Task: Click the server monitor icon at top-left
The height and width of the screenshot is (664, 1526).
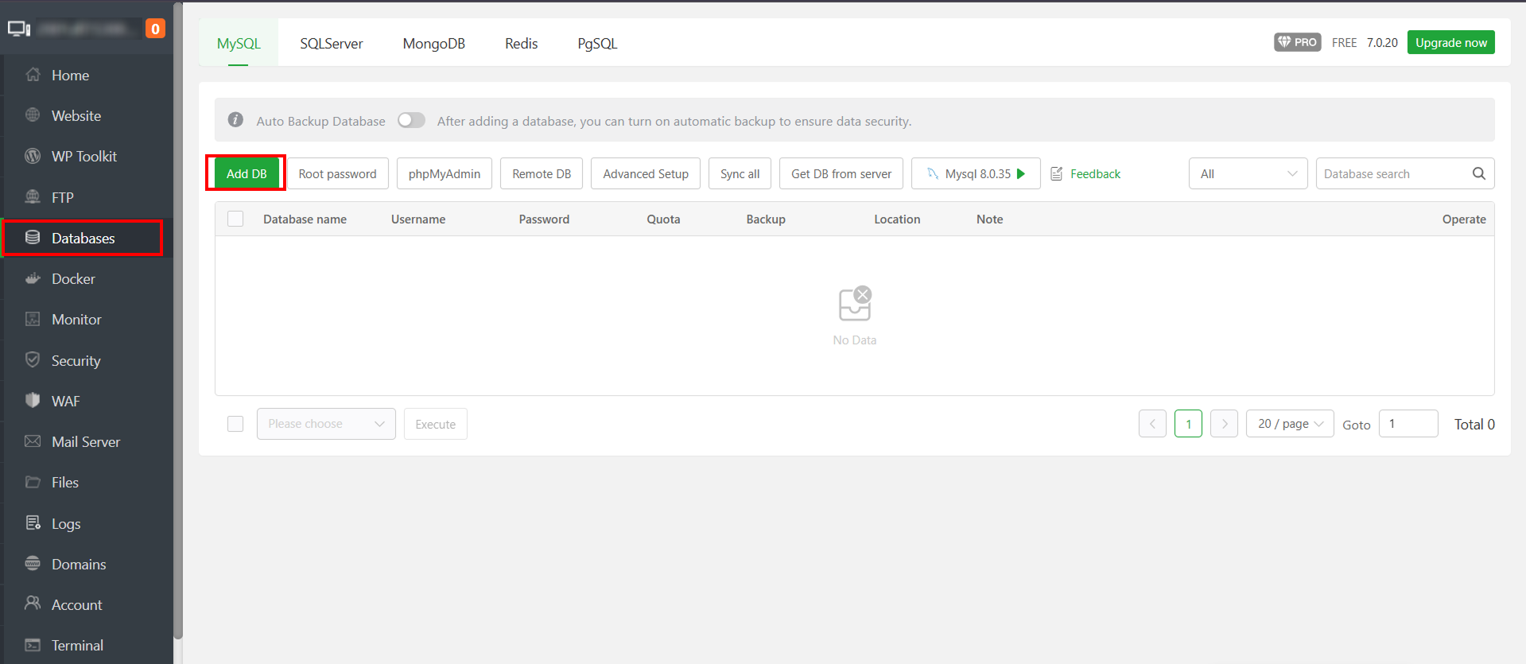Action: (x=19, y=29)
